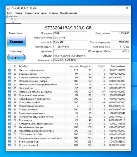Click the Интерфейс field showing Serial ATA
Image resolution: width=137 pixels, height=157 pixels.
point(70,42)
